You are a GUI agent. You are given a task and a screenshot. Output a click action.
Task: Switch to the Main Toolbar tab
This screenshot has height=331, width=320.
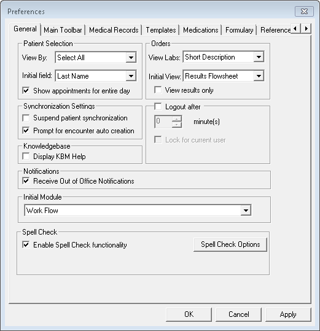pyautogui.click(x=63, y=30)
